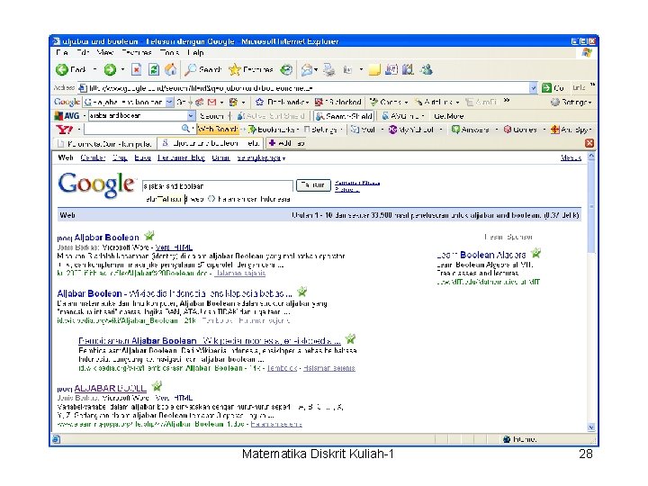
Task: Click the Masuk sign-in link
Action: click(571, 157)
